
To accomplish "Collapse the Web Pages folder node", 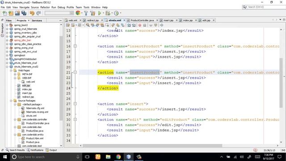I will pyautogui.click(x=11, y=71).
